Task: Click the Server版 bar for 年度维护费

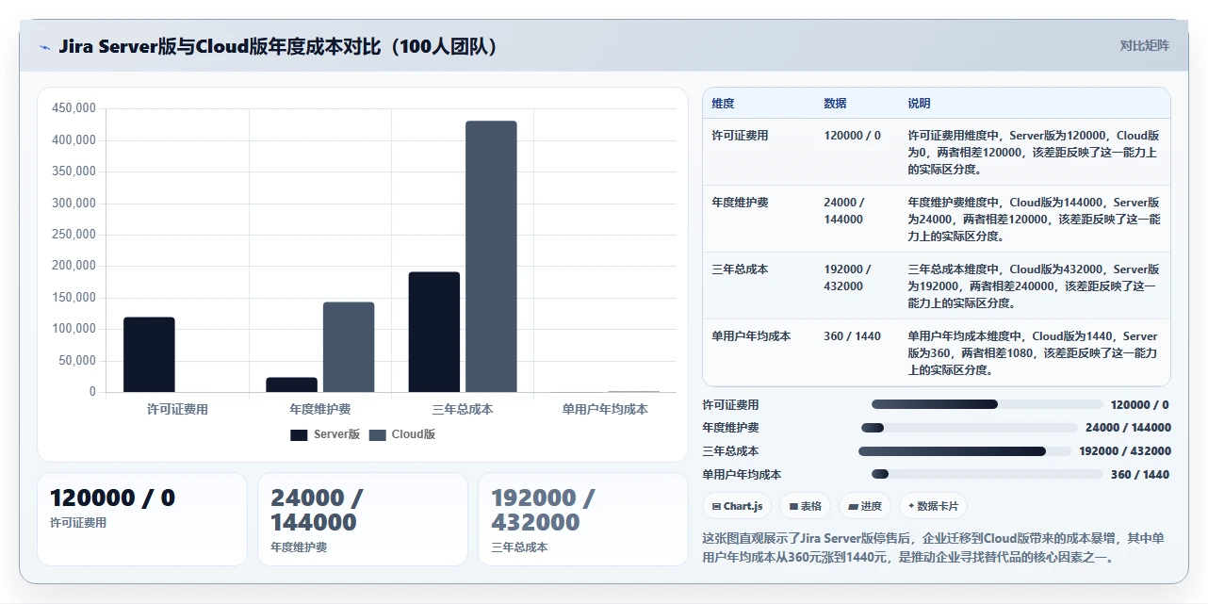Action: pyautogui.click(x=292, y=384)
